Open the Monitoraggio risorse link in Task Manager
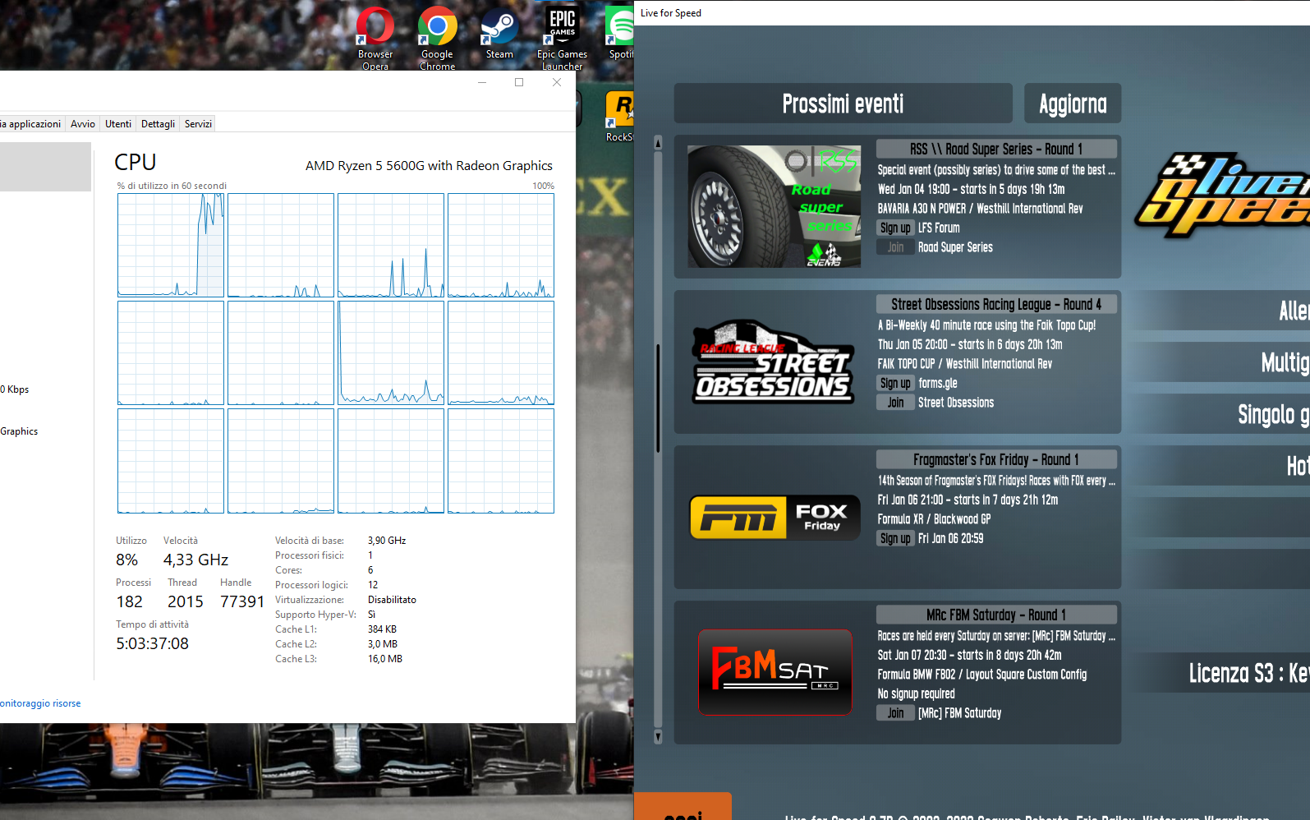The height and width of the screenshot is (820, 1310). (x=40, y=703)
